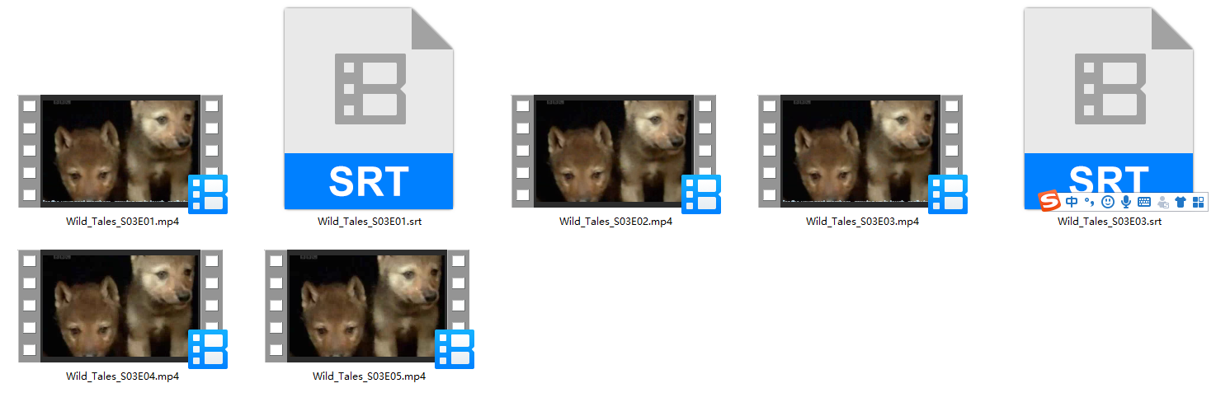Open the skin shop shirt icon
1216x402 pixels.
click(1181, 202)
